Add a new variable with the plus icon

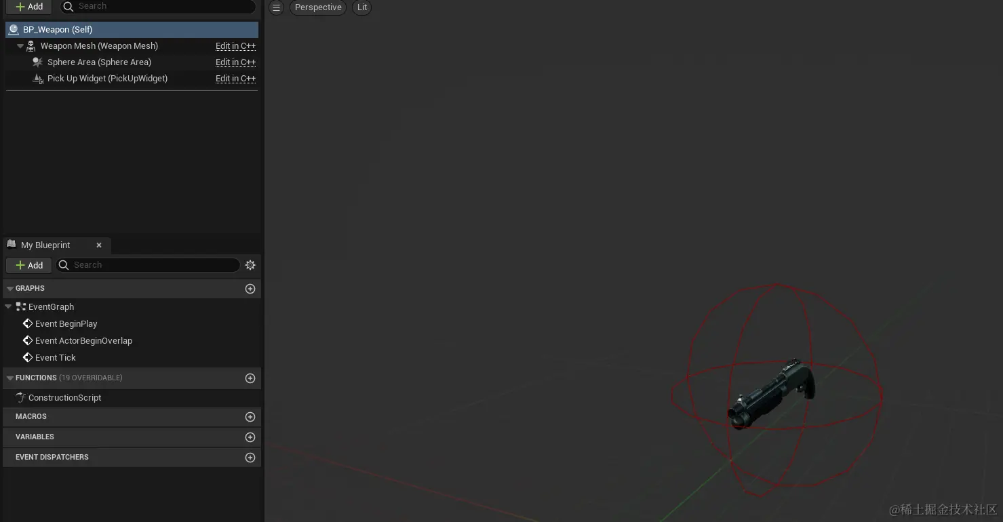pos(250,437)
